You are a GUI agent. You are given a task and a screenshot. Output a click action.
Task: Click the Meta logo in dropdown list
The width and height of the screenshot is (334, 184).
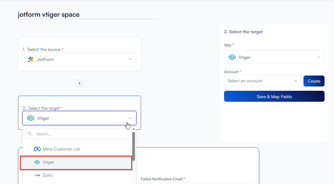tap(37, 149)
